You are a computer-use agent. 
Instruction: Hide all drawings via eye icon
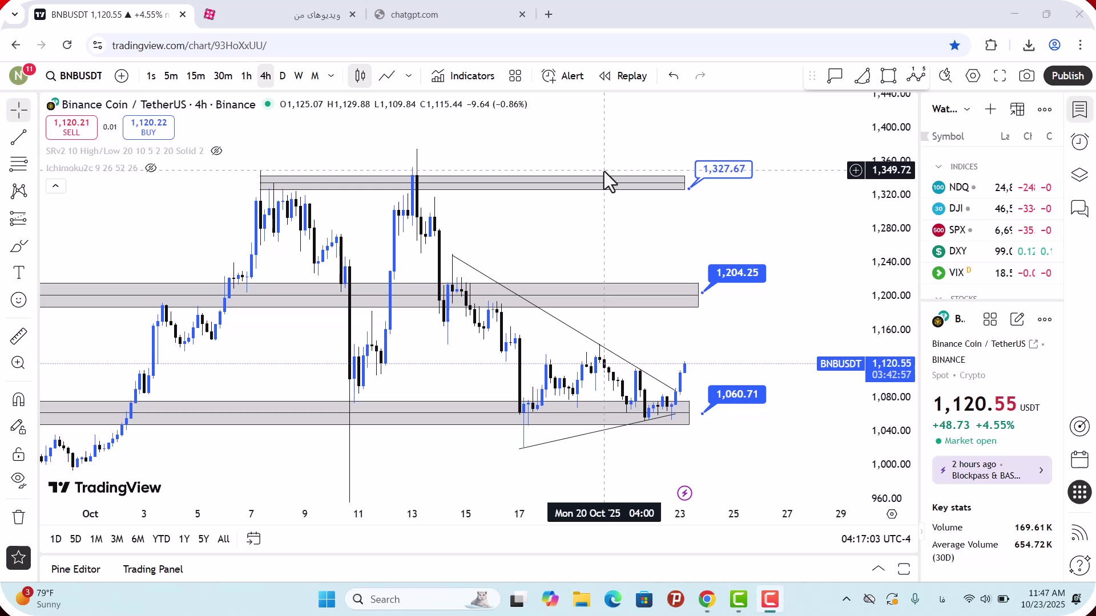19,481
